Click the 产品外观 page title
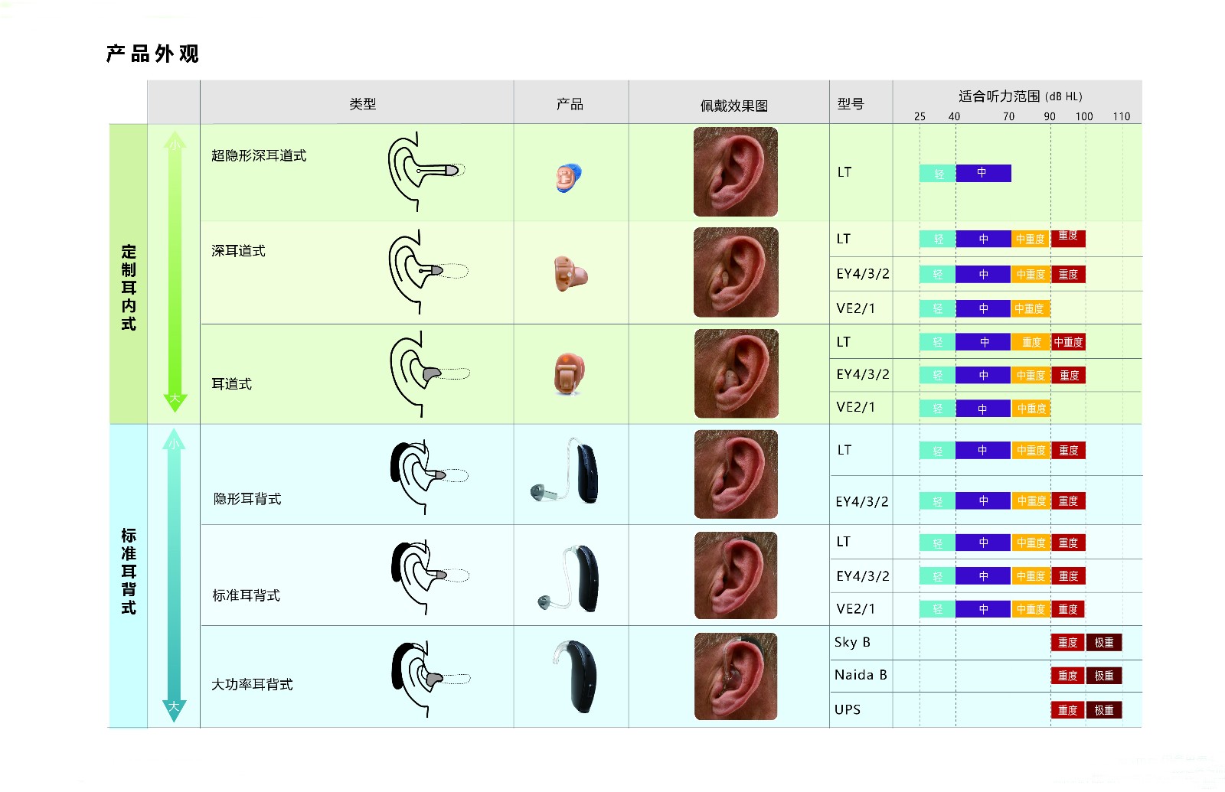Image resolution: width=1225 pixels, height=792 pixels. pos(152,54)
